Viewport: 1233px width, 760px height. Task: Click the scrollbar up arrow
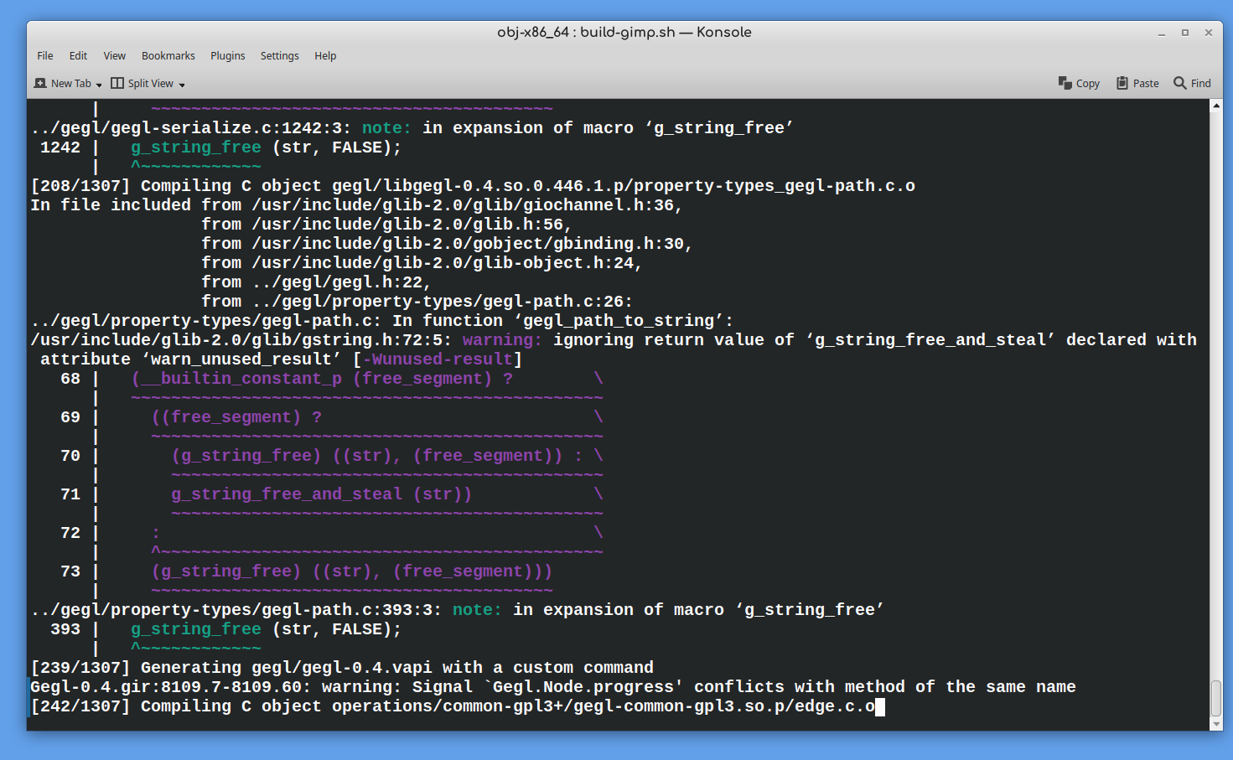[1216, 106]
